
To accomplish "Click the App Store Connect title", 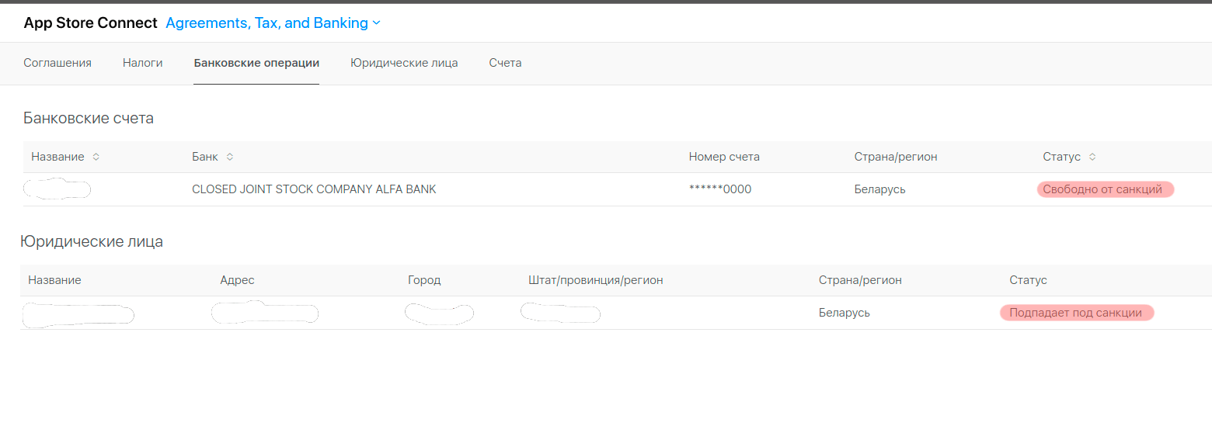I will click(90, 23).
